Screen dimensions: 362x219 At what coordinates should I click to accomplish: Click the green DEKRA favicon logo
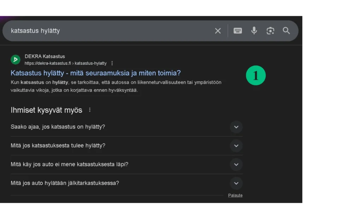tap(16, 60)
